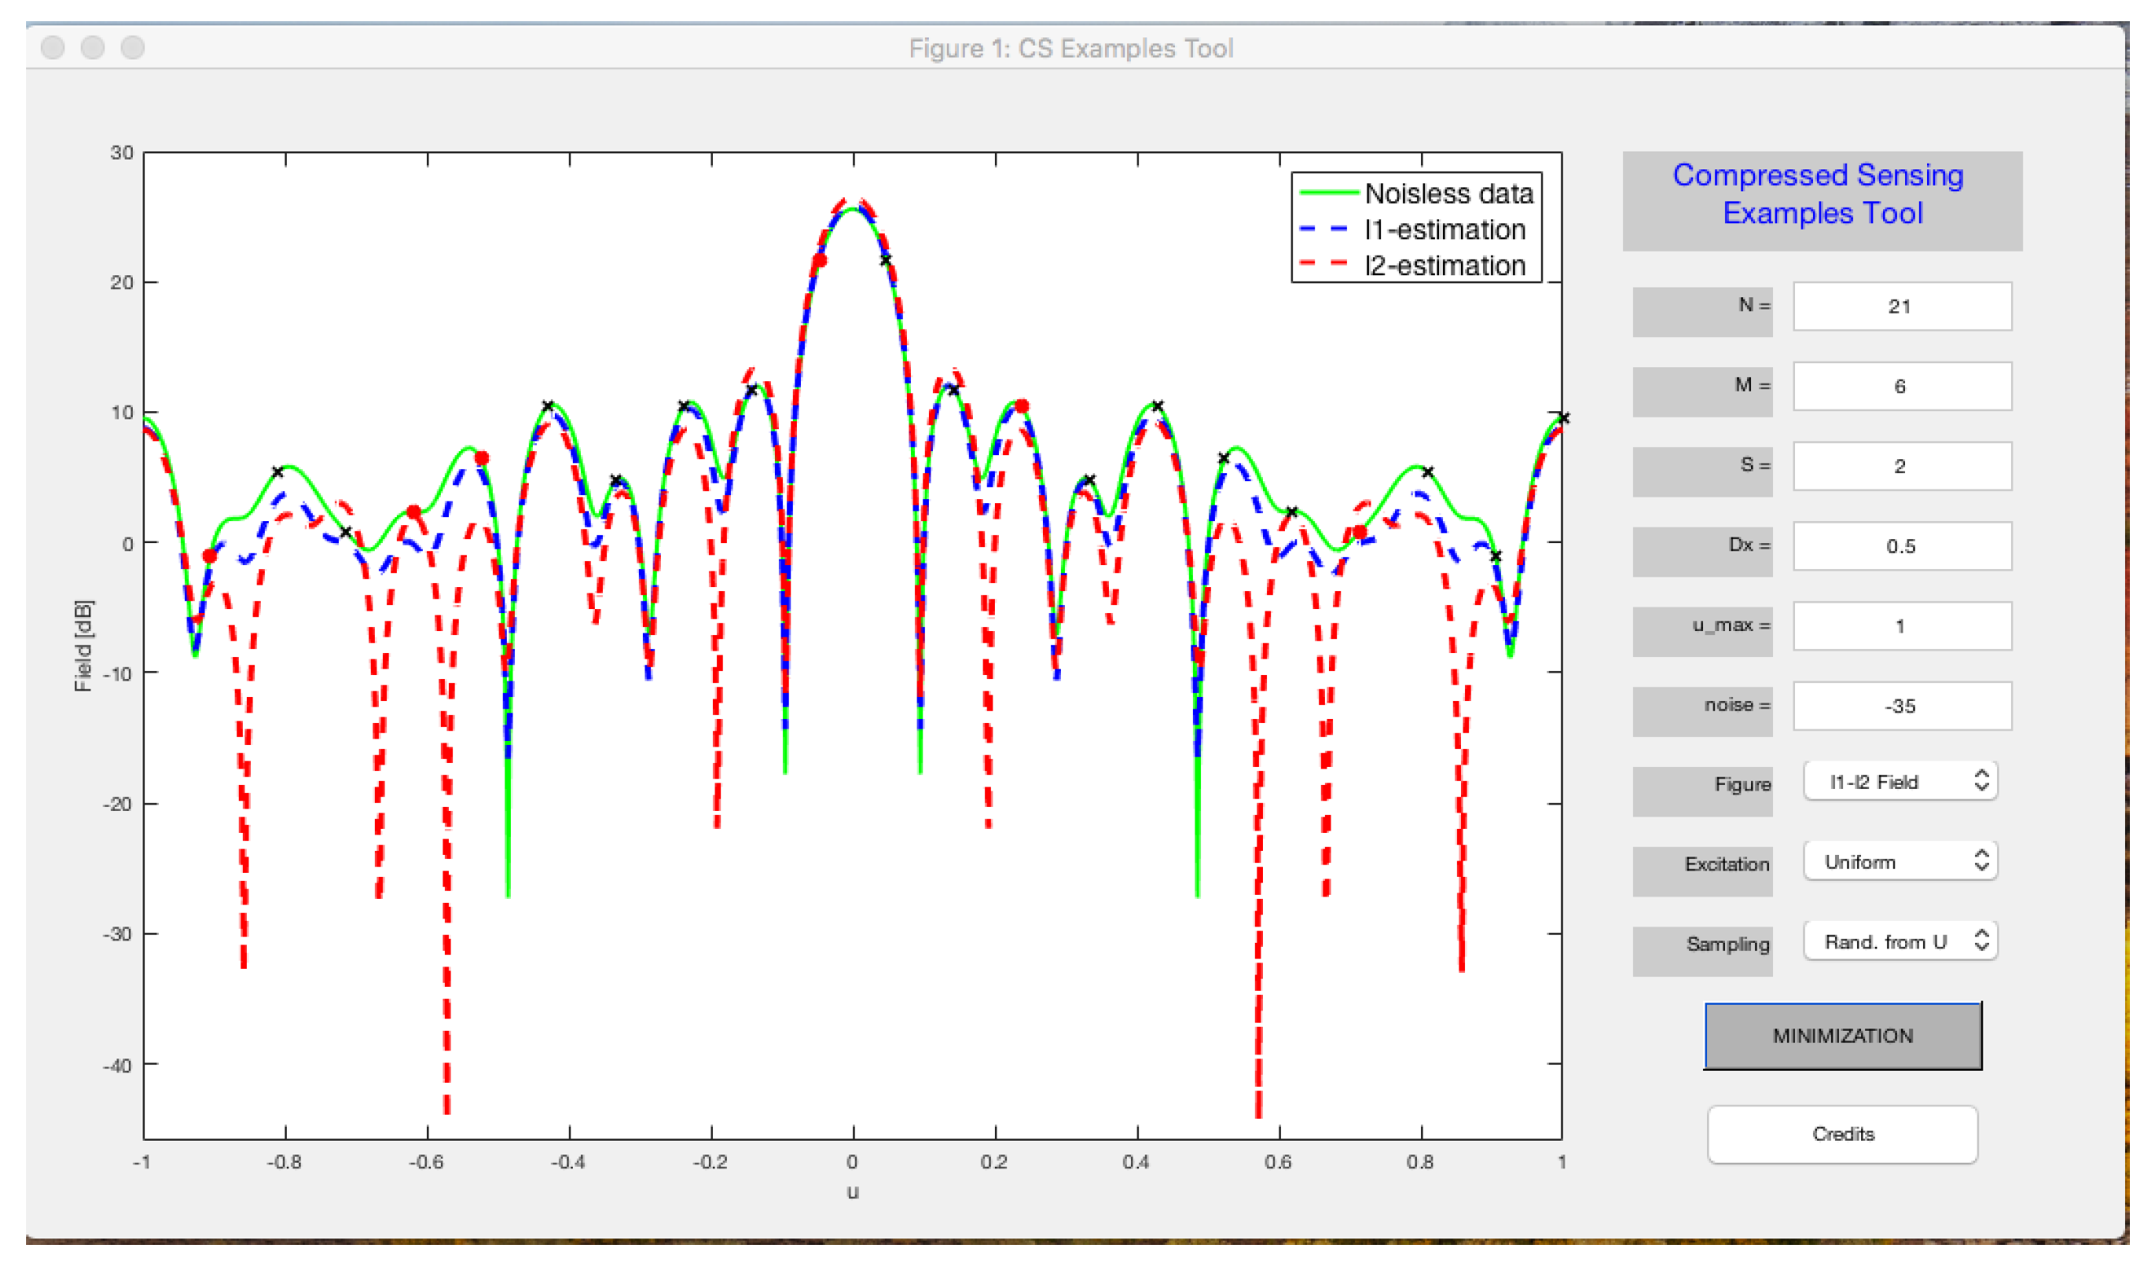The width and height of the screenshot is (2156, 1271).
Task: Click the yellow minimize window button
Action: (93, 47)
